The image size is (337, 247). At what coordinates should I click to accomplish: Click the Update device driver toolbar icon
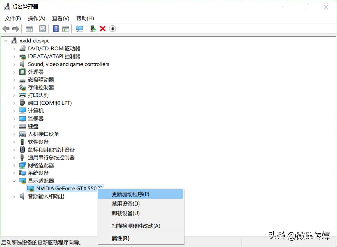click(x=93, y=29)
